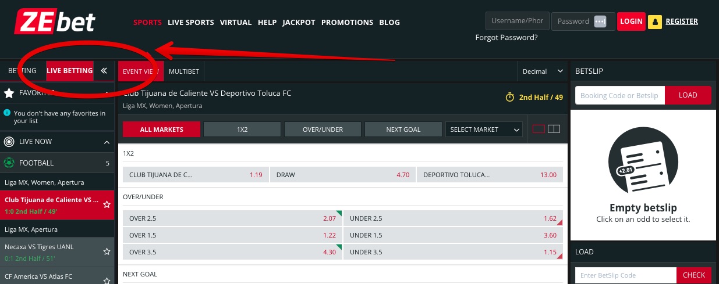Favorite Necaxa VS Tigres UANL star
Viewport: 719px width, 284px height.
pos(107,251)
